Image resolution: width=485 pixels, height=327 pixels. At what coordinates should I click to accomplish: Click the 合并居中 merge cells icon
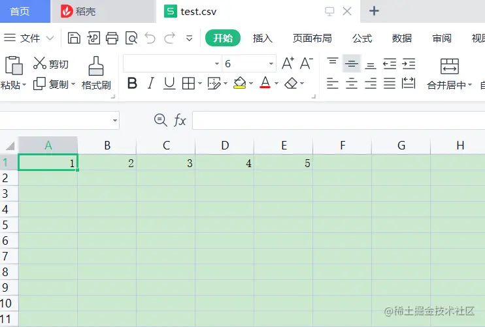pyautogui.click(x=450, y=66)
